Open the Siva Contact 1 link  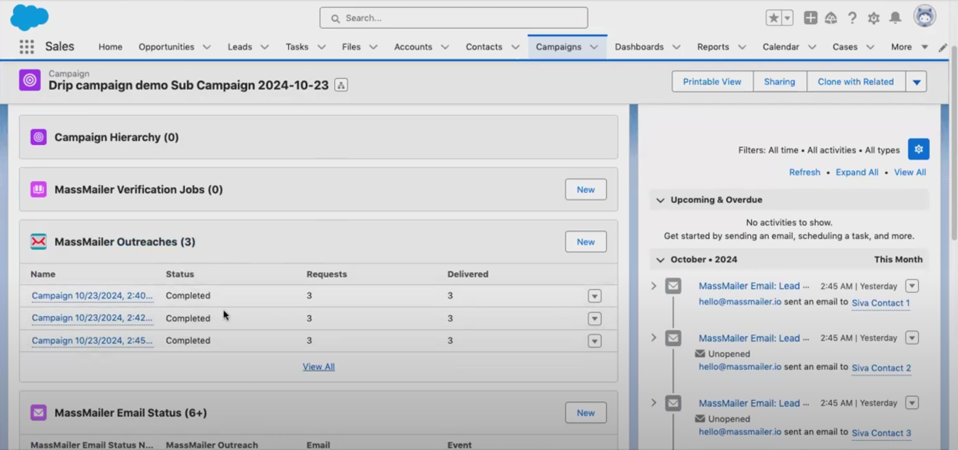[x=881, y=303]
